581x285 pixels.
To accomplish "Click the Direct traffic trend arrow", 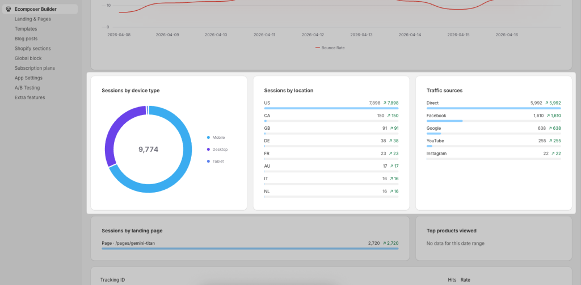I will (547, 103).
